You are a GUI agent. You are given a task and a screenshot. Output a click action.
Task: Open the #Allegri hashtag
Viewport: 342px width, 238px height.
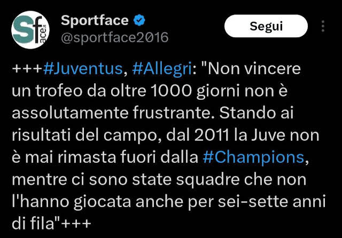pos(162,69)
